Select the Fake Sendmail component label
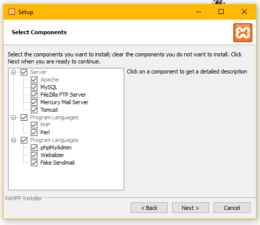Screen dimensions: 260x225 pos(58,163)
